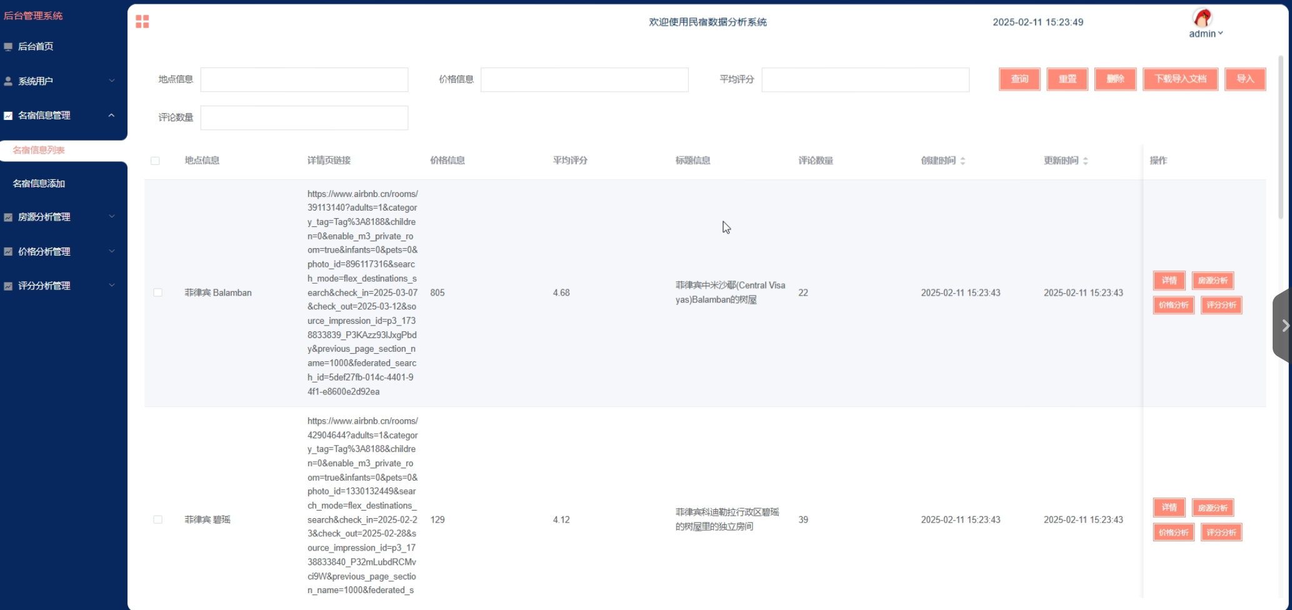This screenshot has height=610, width=1292.
Task: Open the 后台首页 sidebar icon
Action: pos(8,46)
